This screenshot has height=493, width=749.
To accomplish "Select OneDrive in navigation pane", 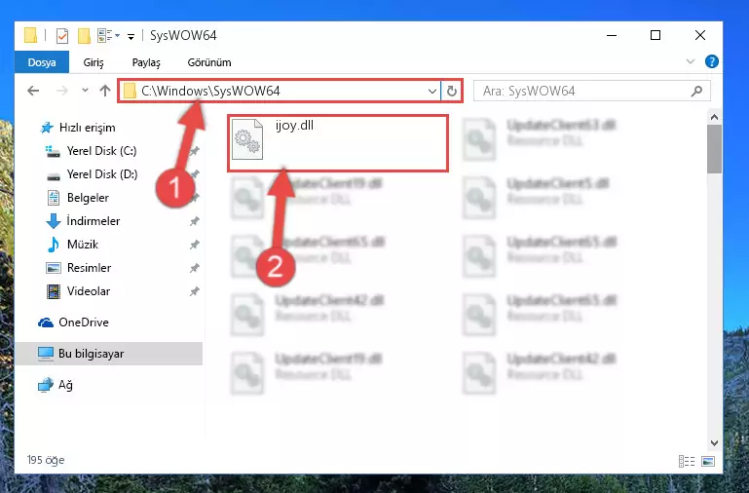I will (x=84, y=322).
